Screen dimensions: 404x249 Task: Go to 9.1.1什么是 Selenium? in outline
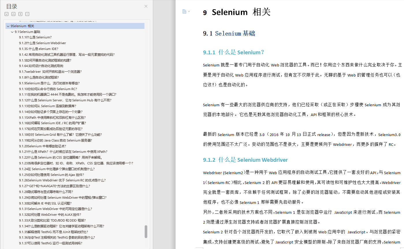36,37
